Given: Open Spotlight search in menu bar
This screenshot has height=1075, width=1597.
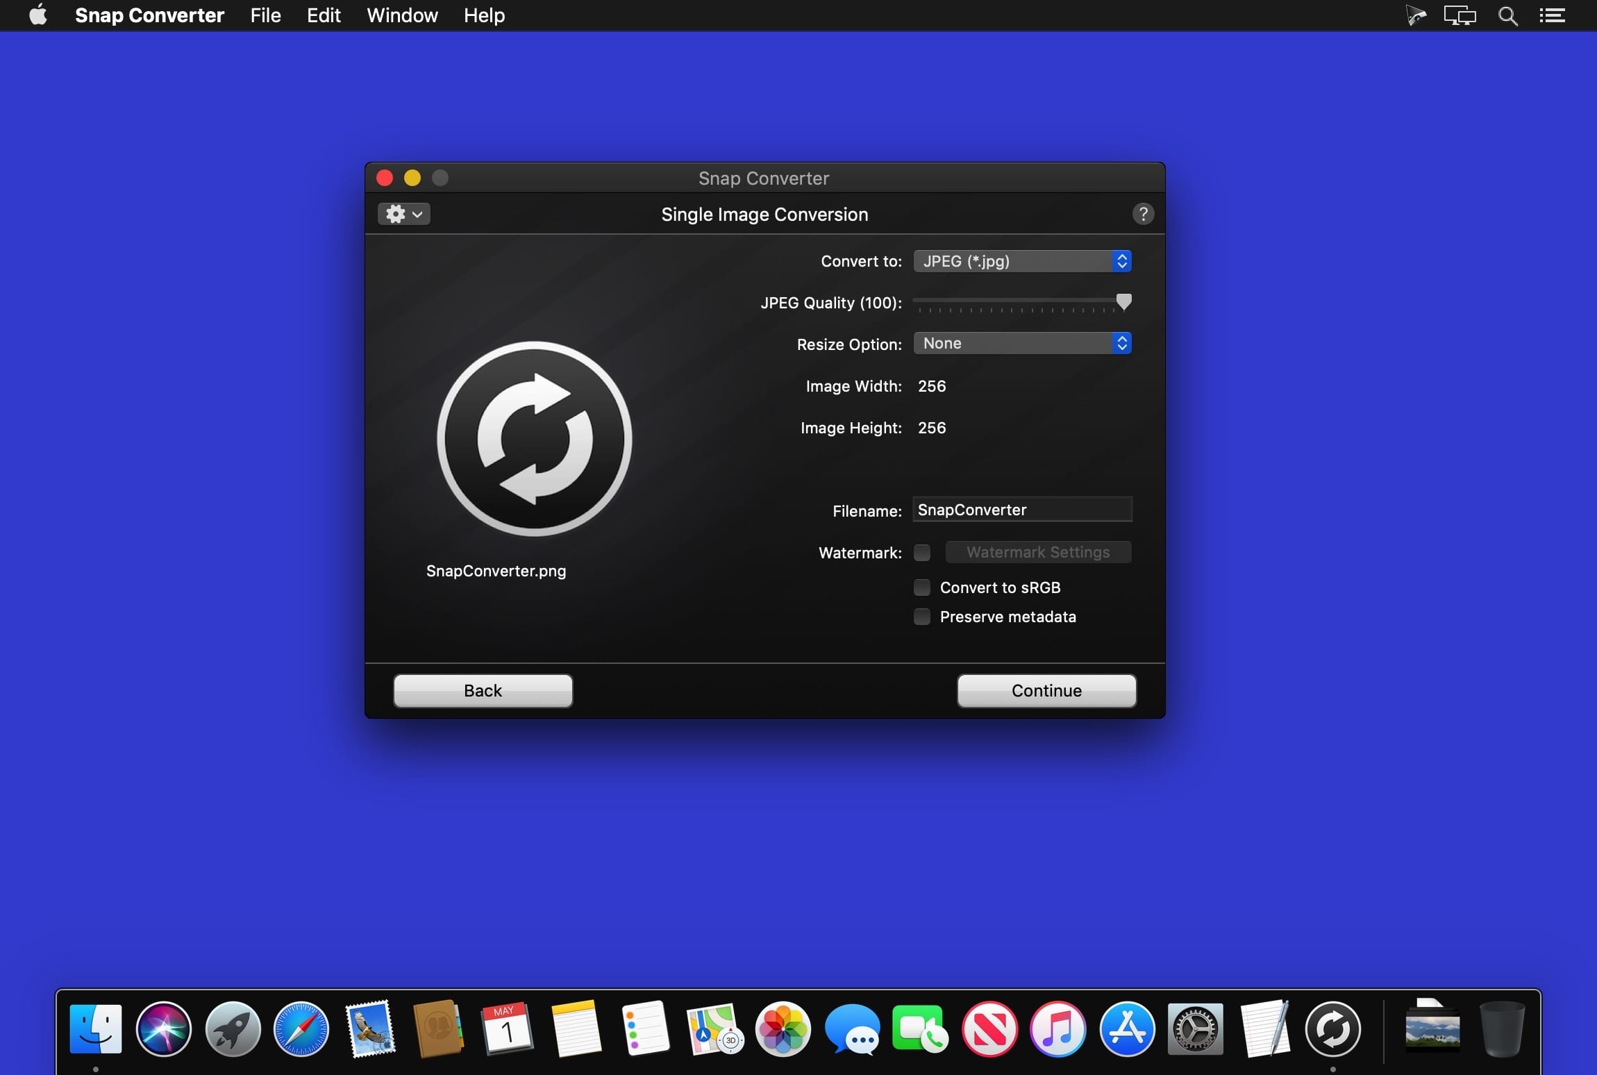Looking at the screenshot, I should [x=1507, y=15].
